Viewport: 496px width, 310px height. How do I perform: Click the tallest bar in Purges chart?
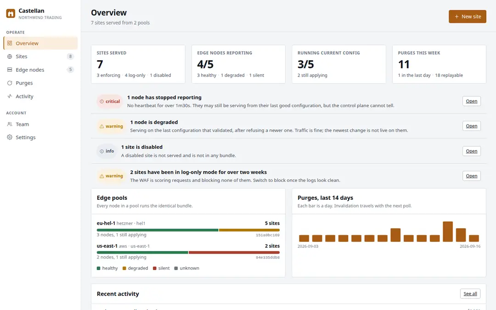[x=448, y=231]
